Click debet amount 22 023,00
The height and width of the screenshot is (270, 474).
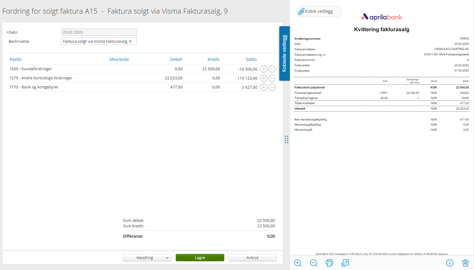point(174,78)
